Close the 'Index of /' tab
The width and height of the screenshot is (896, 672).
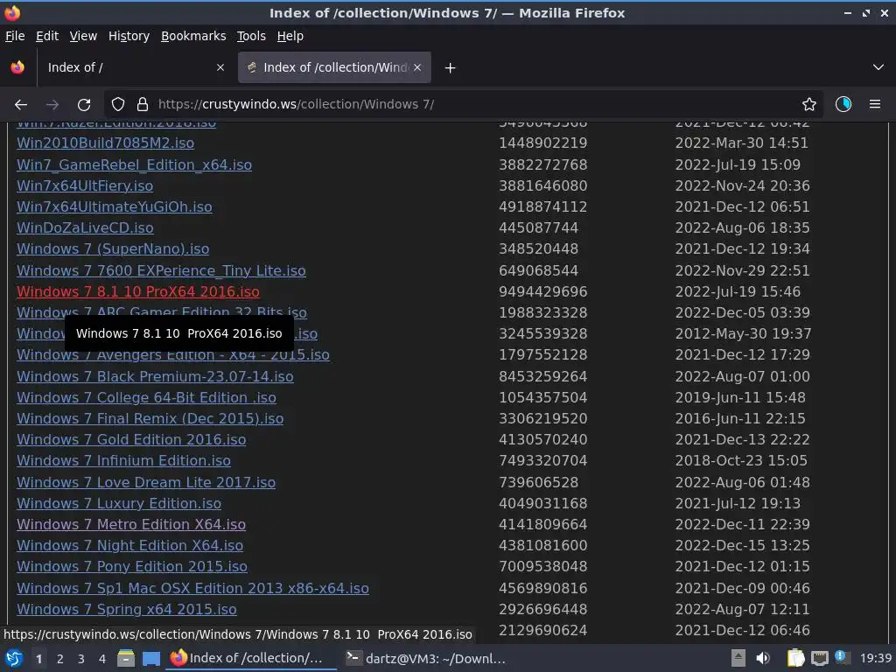tap(220, 67)
